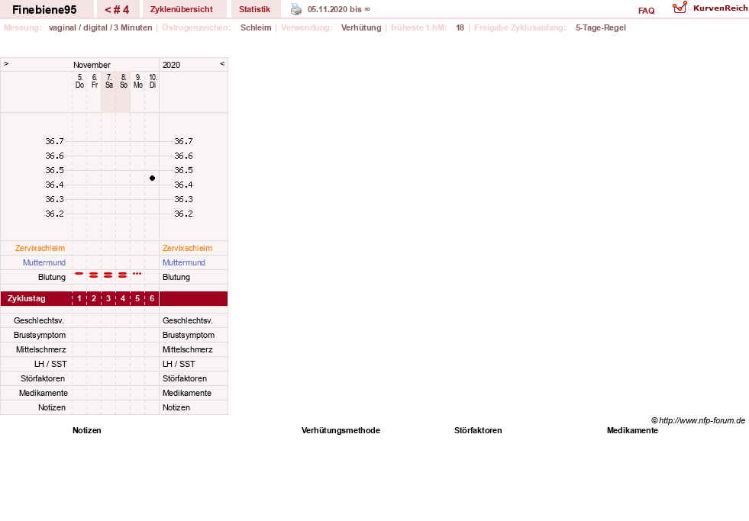Click the left 36.7 temperature label
749x521 pixels.
tap(54, 141)
